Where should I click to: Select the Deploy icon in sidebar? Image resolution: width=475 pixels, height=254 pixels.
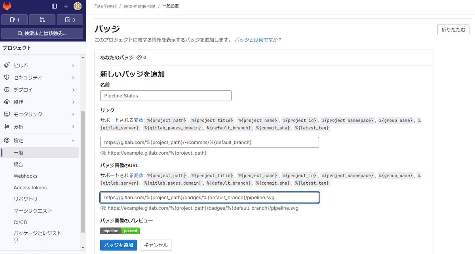[7, 90]
